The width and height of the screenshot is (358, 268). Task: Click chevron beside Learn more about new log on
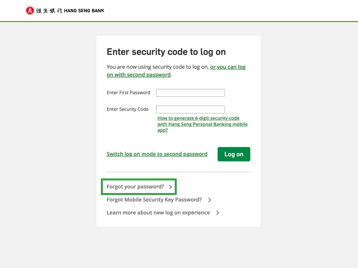click(218, 213)
